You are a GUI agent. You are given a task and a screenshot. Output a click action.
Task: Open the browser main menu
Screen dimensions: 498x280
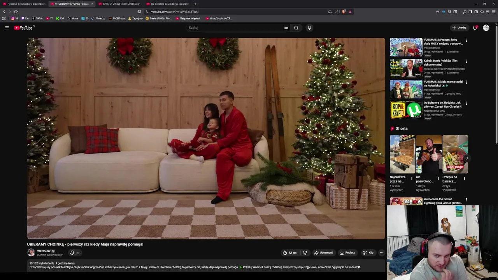point(494,12)
